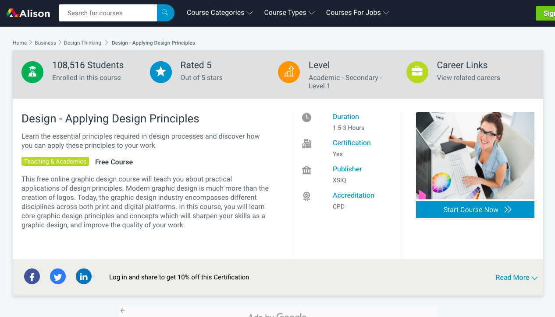The image size is (555, 317).
Task: Expand details with Read More
Action: 516,277
